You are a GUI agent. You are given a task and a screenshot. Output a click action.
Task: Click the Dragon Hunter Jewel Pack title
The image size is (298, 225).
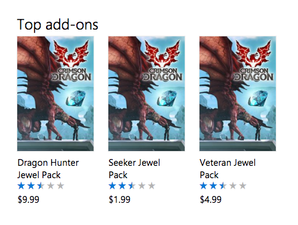click(x=48, y=169)
